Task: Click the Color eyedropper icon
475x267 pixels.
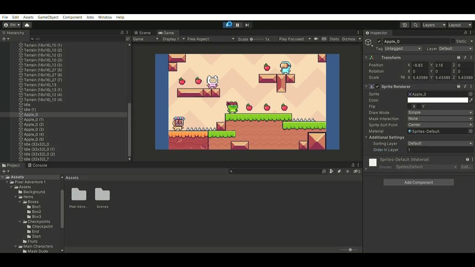Action: pos(471,100)
